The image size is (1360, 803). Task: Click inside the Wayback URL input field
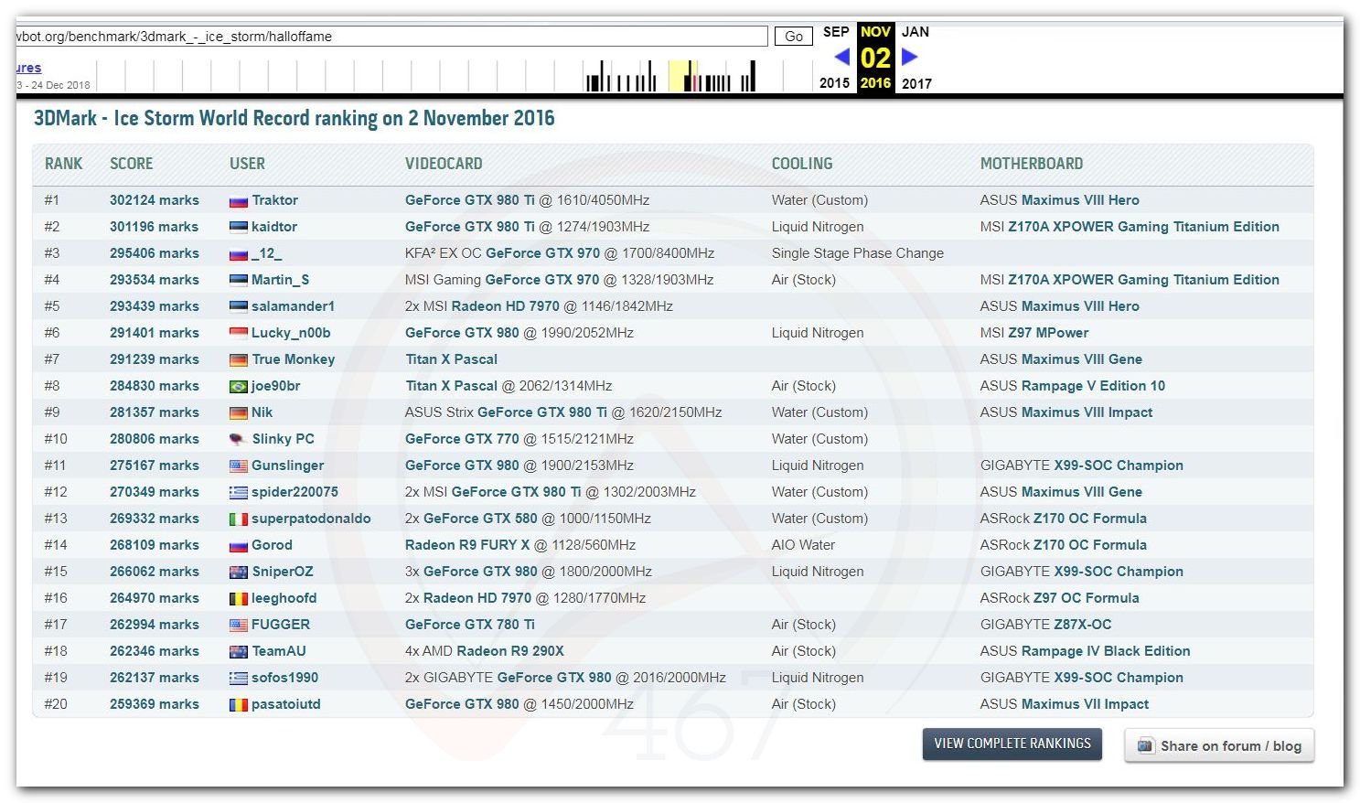point(391,37)
